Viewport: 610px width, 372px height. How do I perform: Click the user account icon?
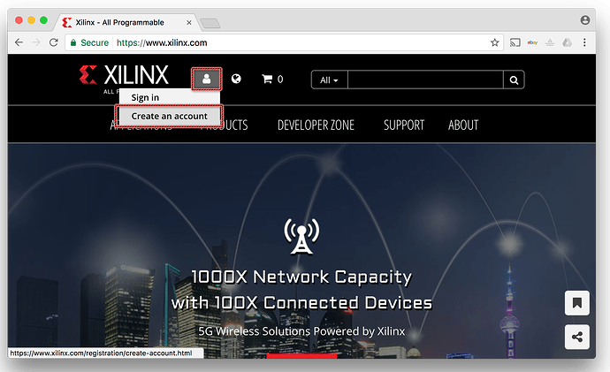[206, 79]
